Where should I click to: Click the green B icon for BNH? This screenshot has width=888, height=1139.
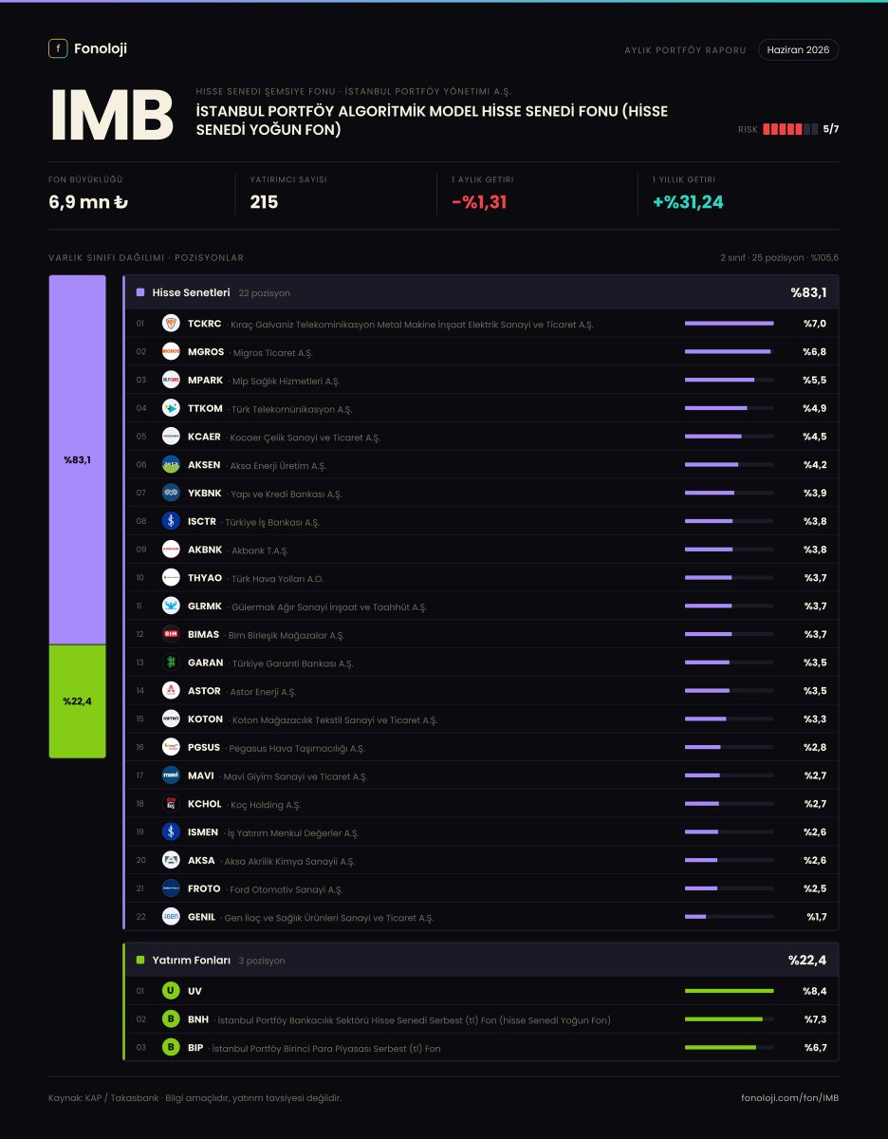[x=171, y=1019]
